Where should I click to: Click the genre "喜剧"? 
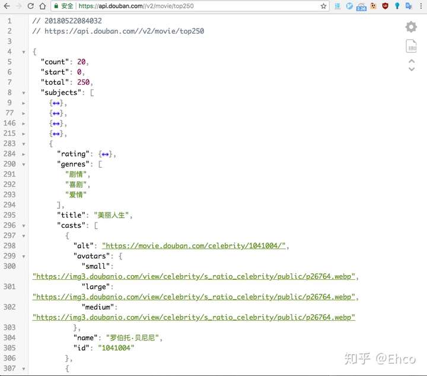pyautogui.click(x=76, y=184)
